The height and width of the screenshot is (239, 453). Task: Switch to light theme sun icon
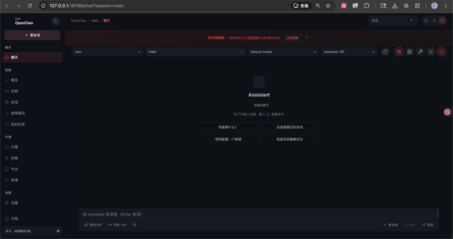point(434,20)
